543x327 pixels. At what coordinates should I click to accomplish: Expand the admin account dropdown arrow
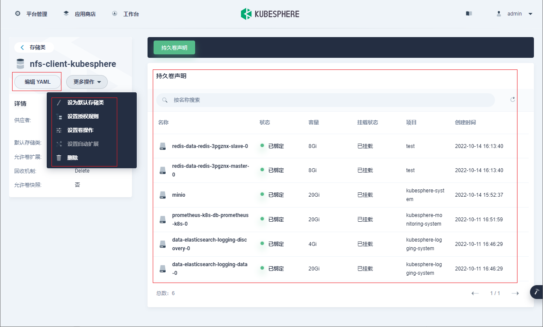point(530,14)
